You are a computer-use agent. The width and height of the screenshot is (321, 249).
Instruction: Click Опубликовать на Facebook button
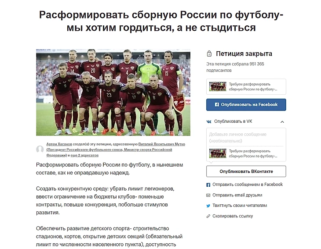pos(246,105)
